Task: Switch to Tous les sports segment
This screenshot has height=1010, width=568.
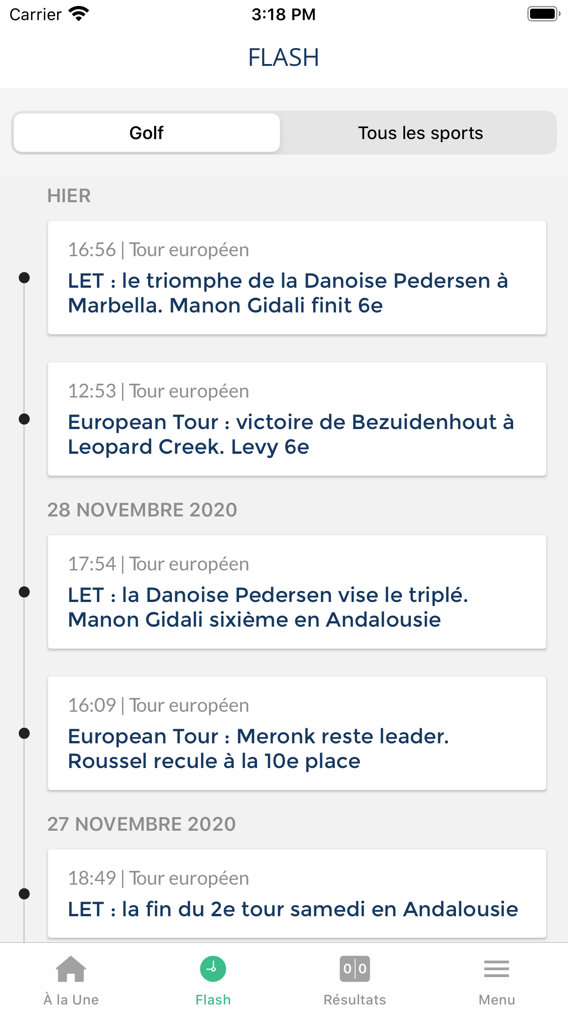Action: (x=420, y=133)
